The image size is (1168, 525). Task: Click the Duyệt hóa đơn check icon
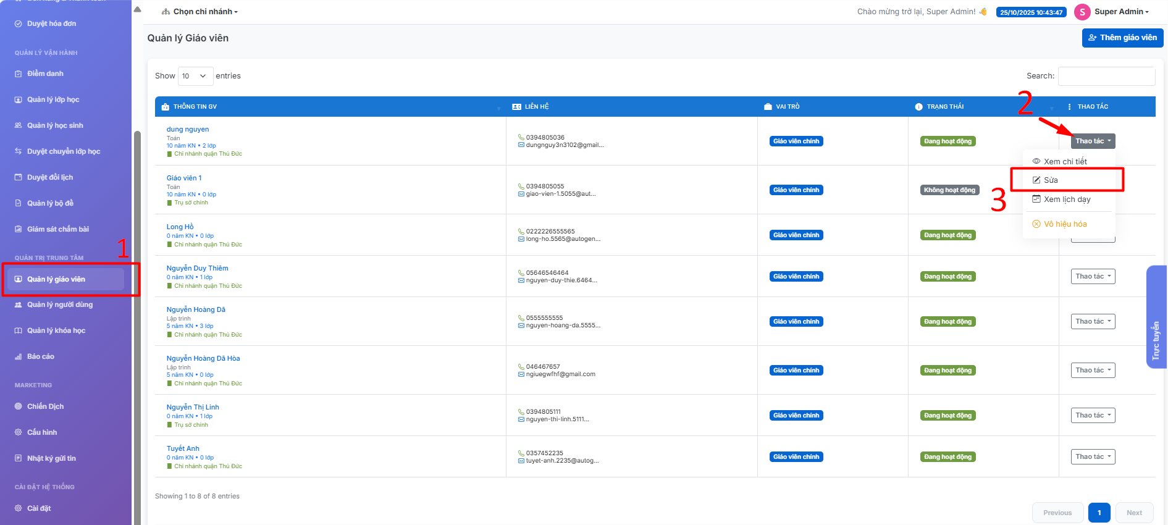pos(19,23)
